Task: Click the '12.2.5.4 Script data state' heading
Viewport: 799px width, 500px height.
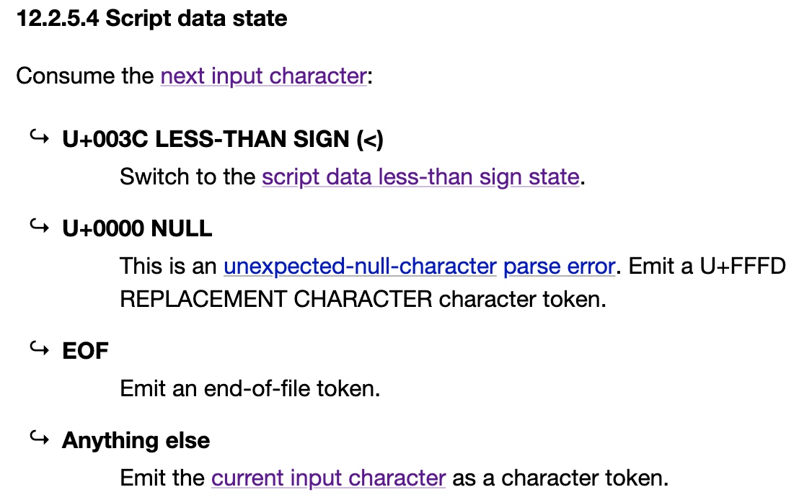Action: (x=152, y=19)
